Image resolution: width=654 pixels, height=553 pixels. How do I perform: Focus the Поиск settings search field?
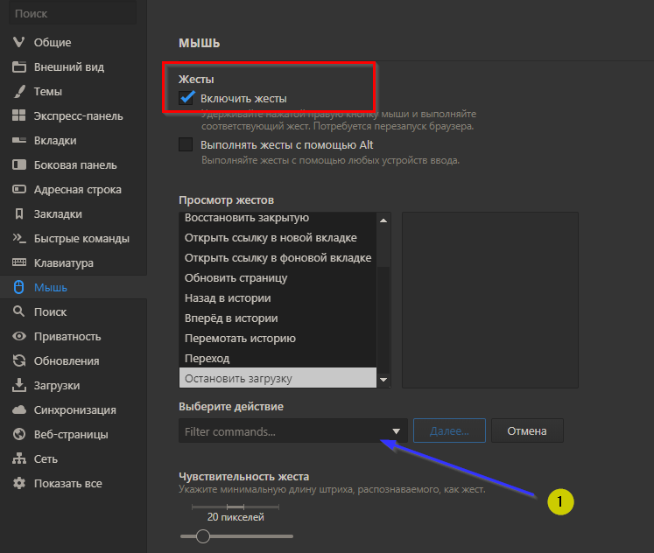(x=73, y=13)
